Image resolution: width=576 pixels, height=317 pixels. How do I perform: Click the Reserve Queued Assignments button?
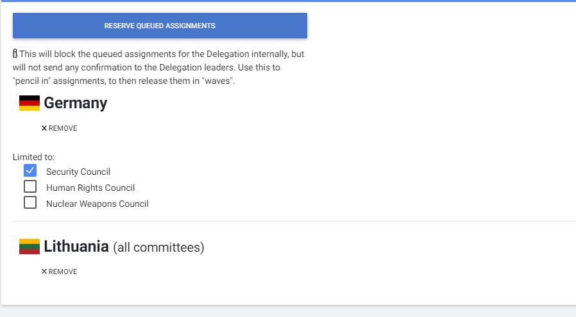(x=160, y=26)
